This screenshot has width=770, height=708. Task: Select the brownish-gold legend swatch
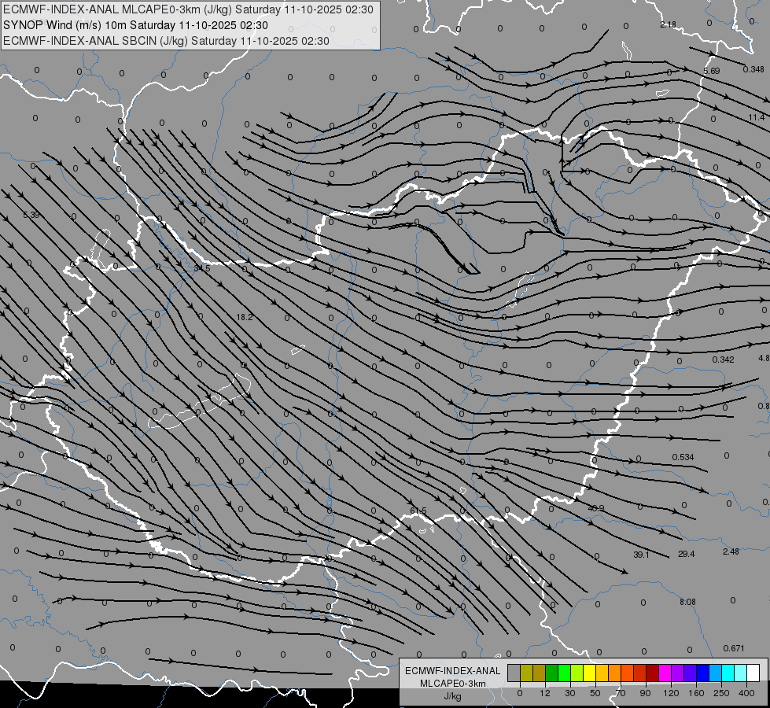[x=540, y=673]
